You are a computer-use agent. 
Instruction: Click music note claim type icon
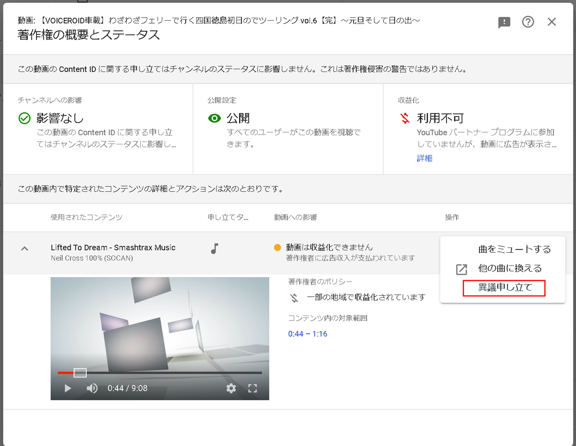coord(215,248)
